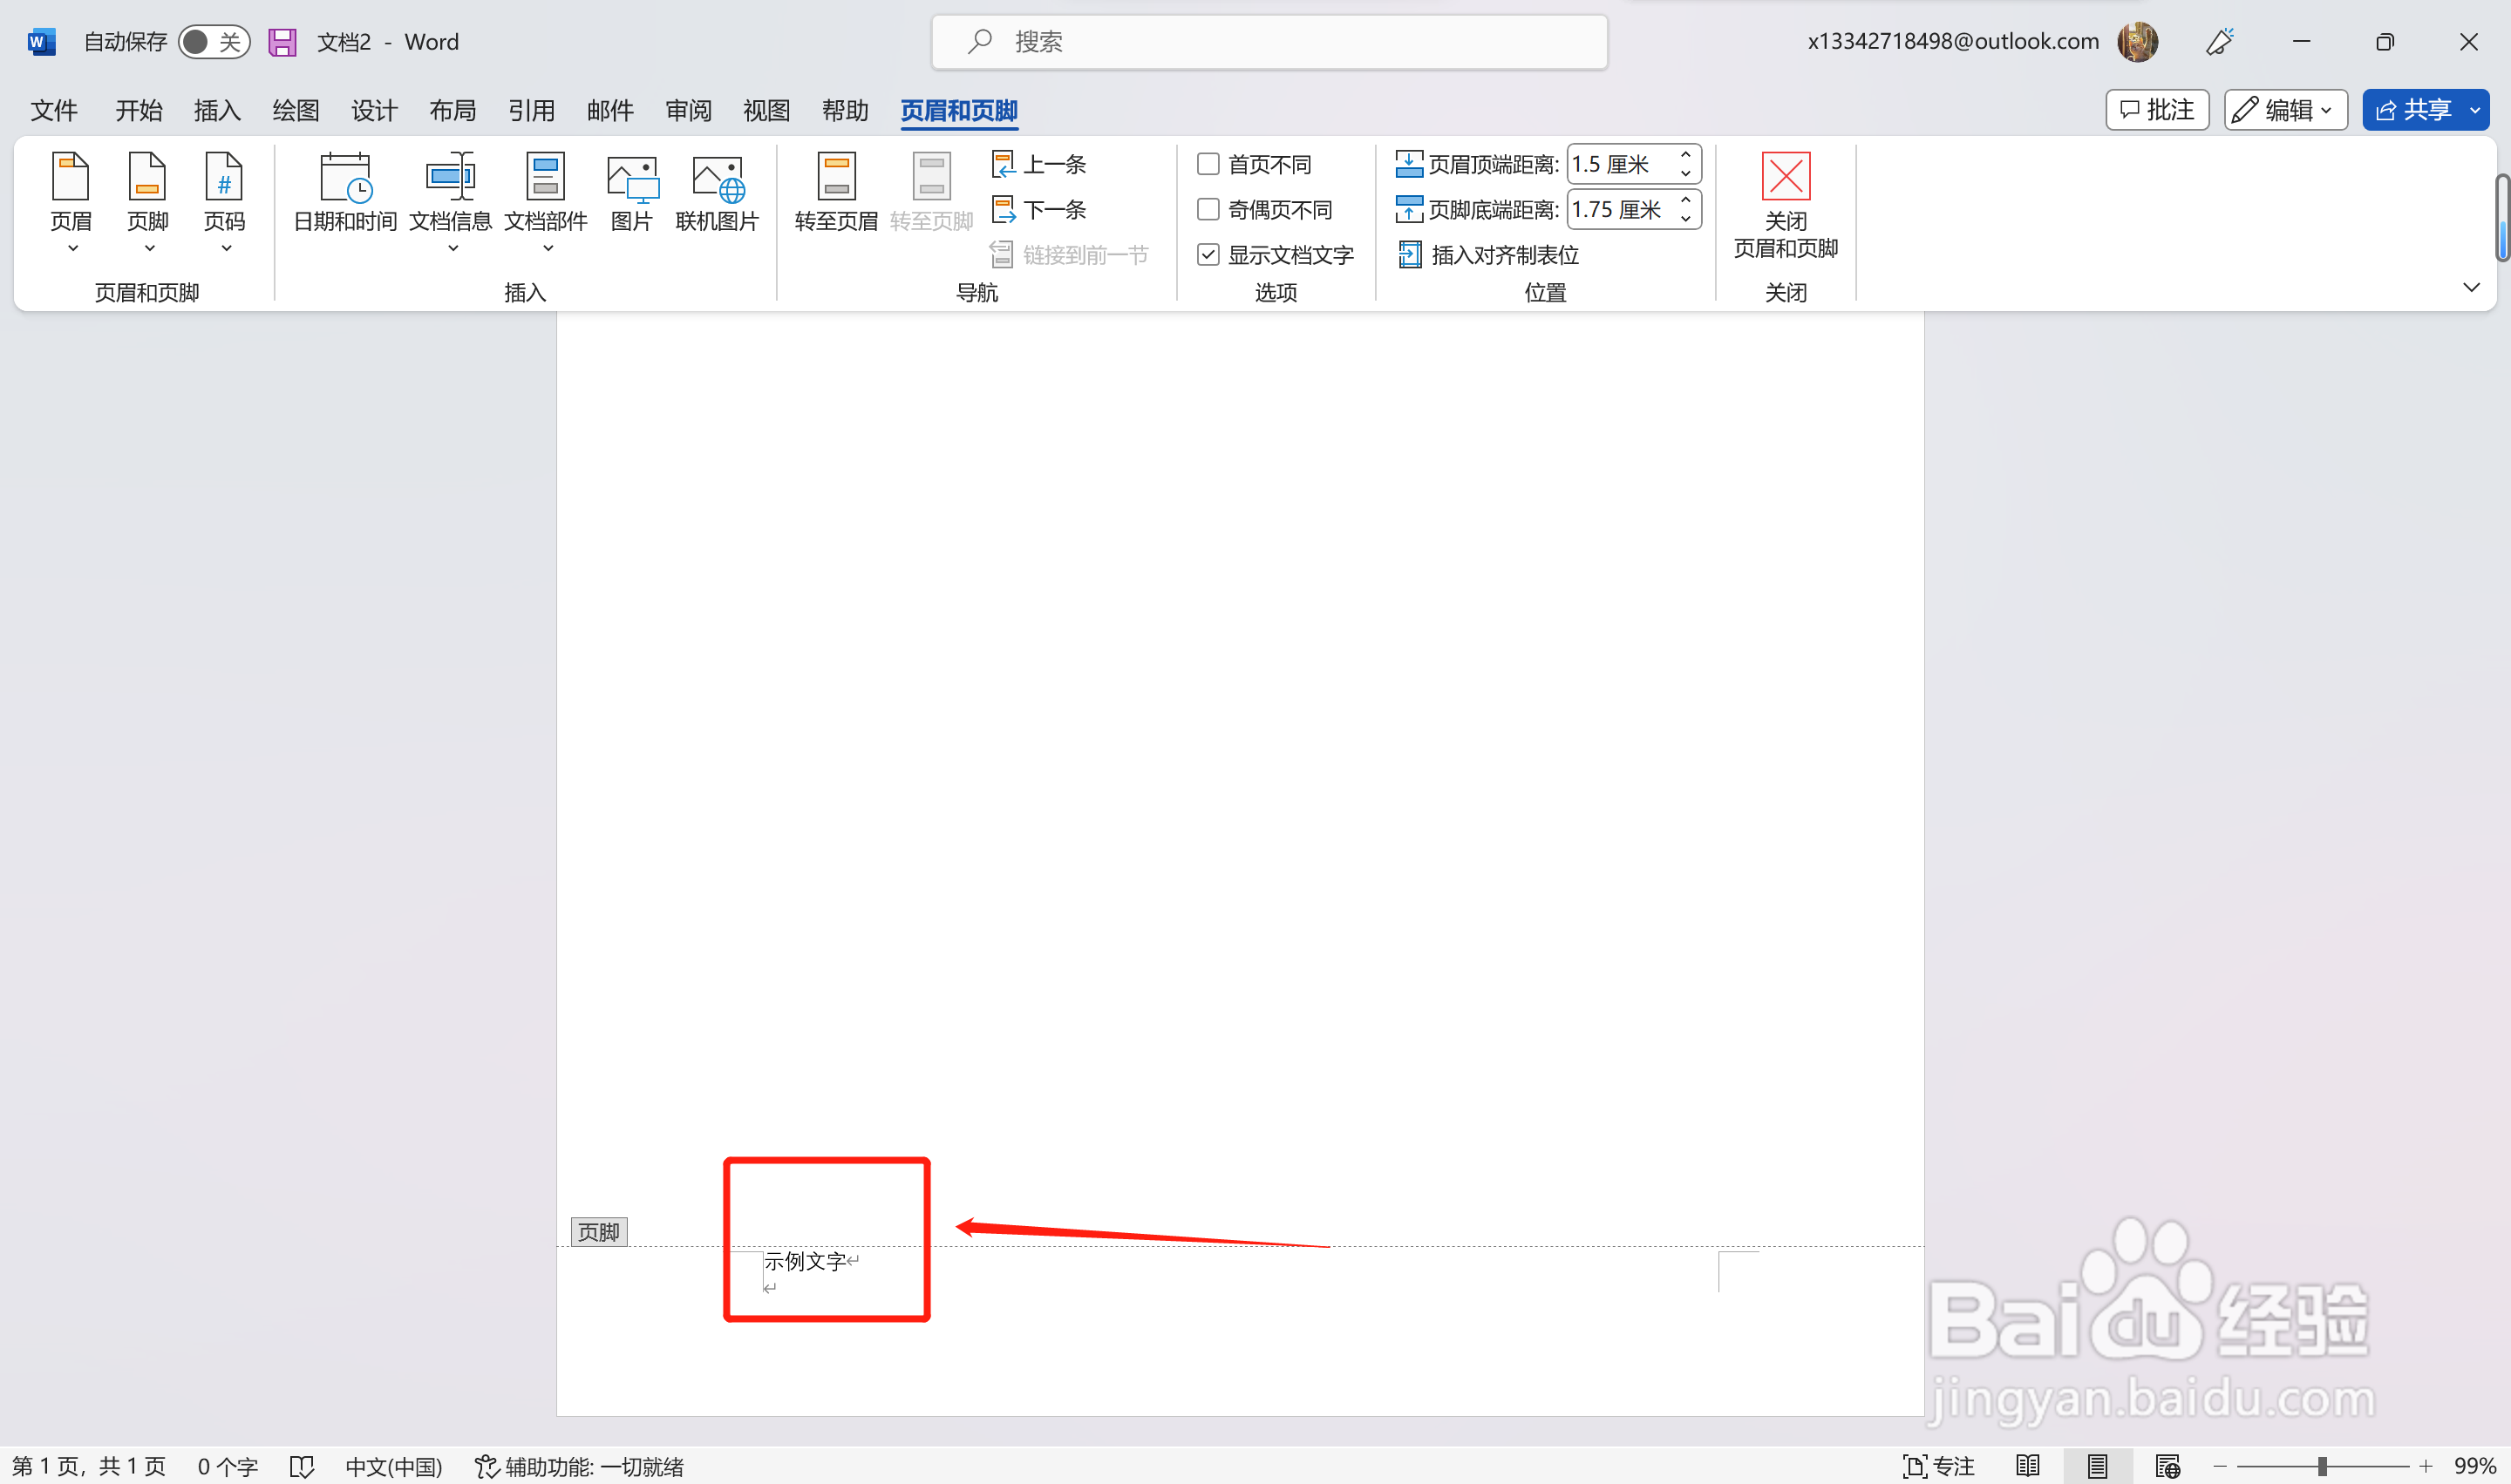This screenshot has width=2511, height=1484.
Task: Switch to the 设计 design tab
Action: coord(374,110)
